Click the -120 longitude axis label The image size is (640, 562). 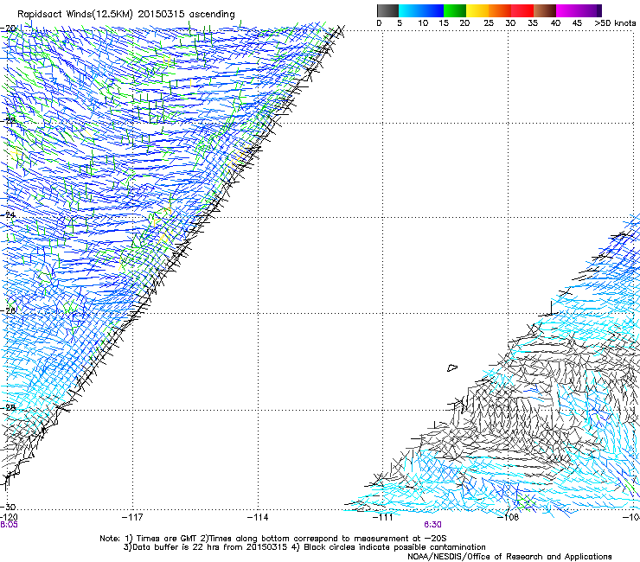coord(9,518)
